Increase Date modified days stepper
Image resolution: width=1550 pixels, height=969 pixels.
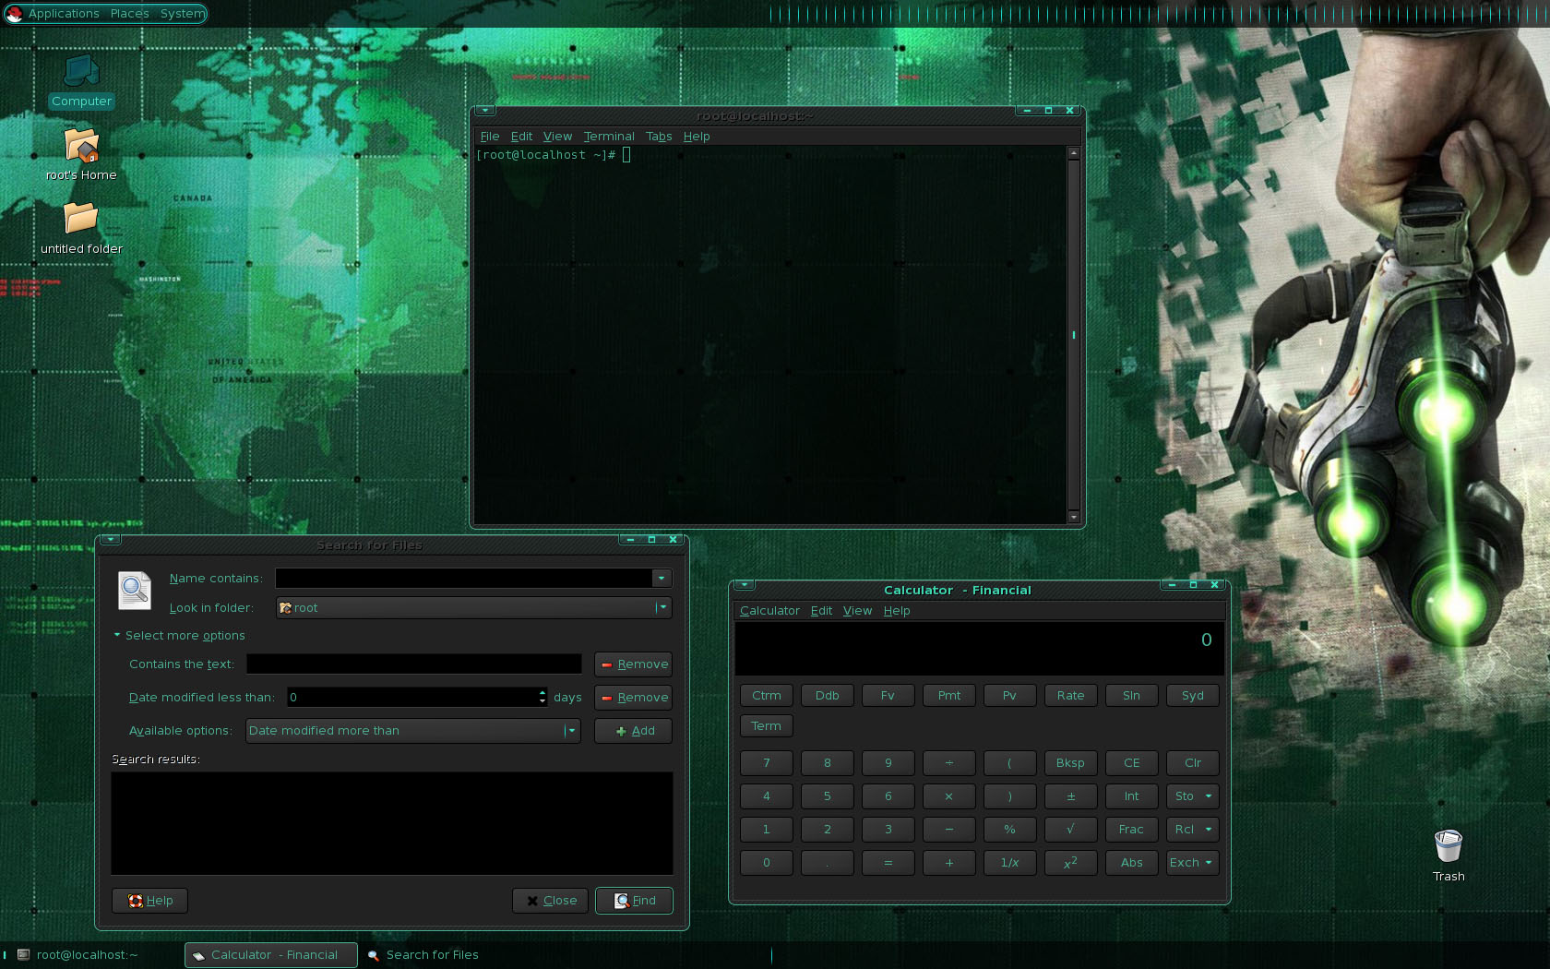(542, 693)
